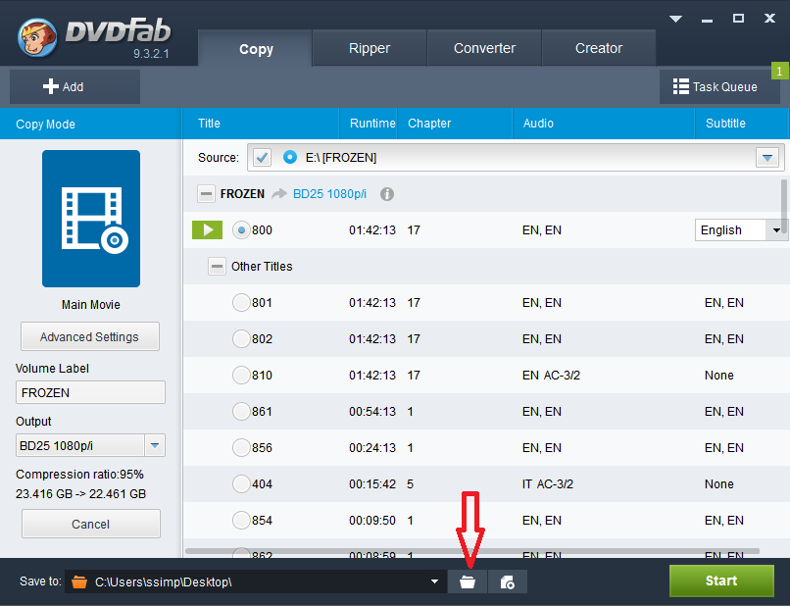Open the Task Queue
Screen dimensions: 790x606
tap(719, 86)
